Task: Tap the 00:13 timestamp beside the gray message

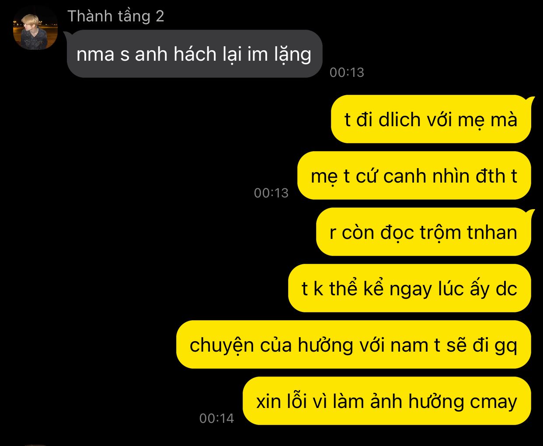Action: [347, 72]
